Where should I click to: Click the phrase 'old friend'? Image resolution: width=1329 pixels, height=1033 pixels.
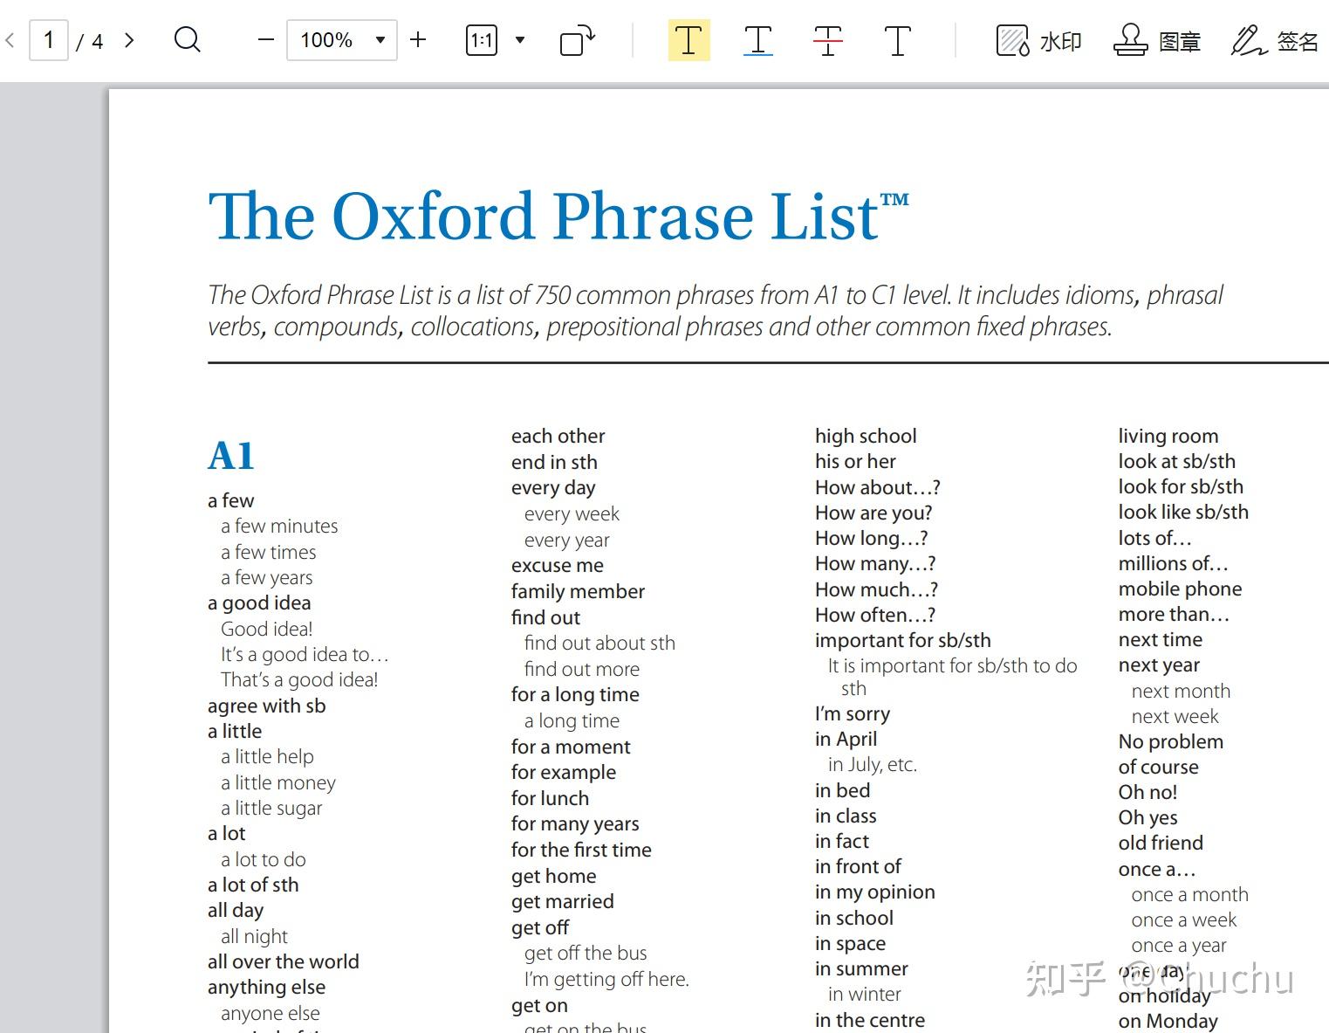(x=1161, y=844)
